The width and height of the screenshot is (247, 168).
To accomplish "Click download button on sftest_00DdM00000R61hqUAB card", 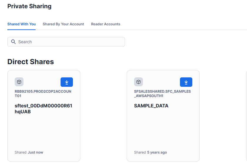I will click(67, 82).
